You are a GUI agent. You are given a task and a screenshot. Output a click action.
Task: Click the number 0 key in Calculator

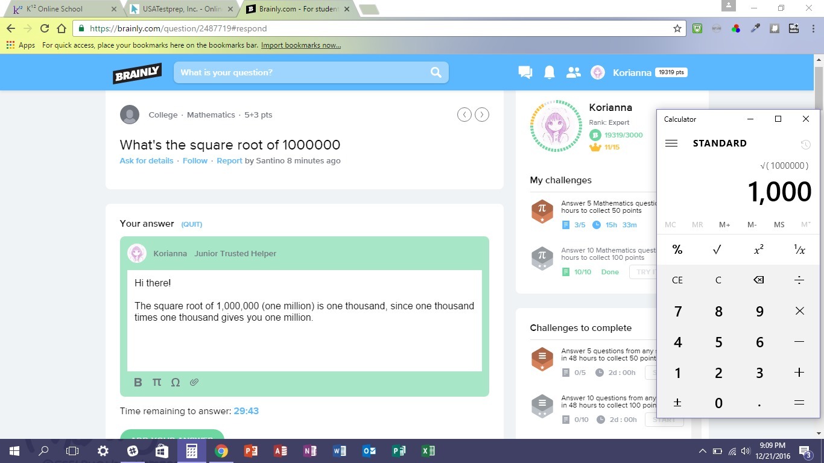click(718, 403)
